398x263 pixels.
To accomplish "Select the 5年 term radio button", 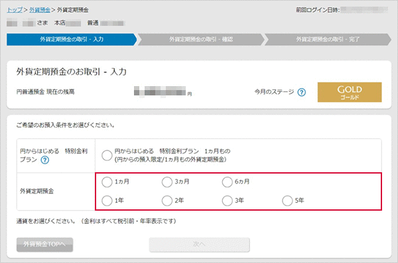I will pos(287,201).
